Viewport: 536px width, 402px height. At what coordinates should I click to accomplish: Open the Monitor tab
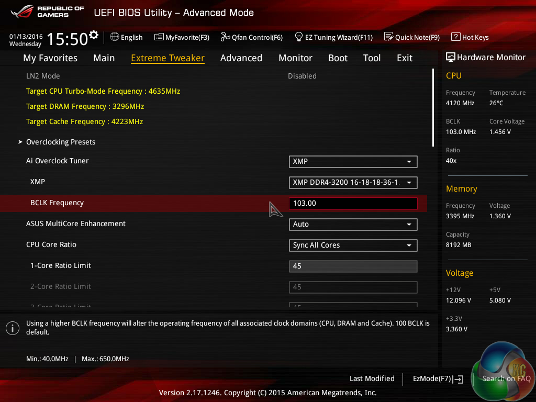tap(295, 58)
